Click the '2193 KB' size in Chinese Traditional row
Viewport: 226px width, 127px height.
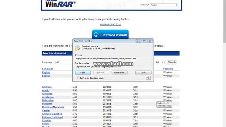click(107, 117)
